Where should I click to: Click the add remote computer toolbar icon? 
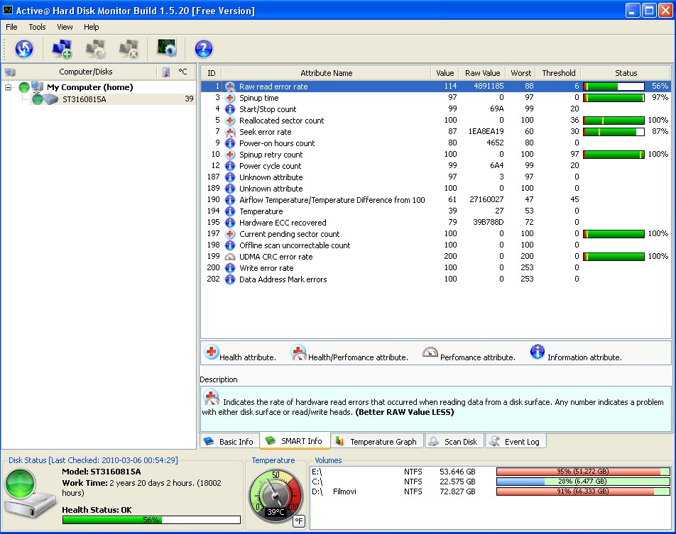[x=62, y=49]
